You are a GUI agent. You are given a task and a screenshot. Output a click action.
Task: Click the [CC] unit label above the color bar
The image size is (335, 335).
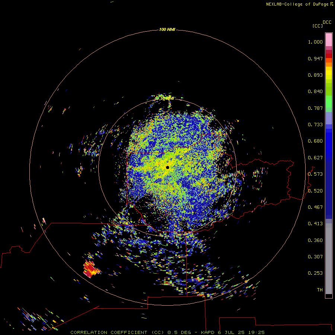(x=318, y=26)
